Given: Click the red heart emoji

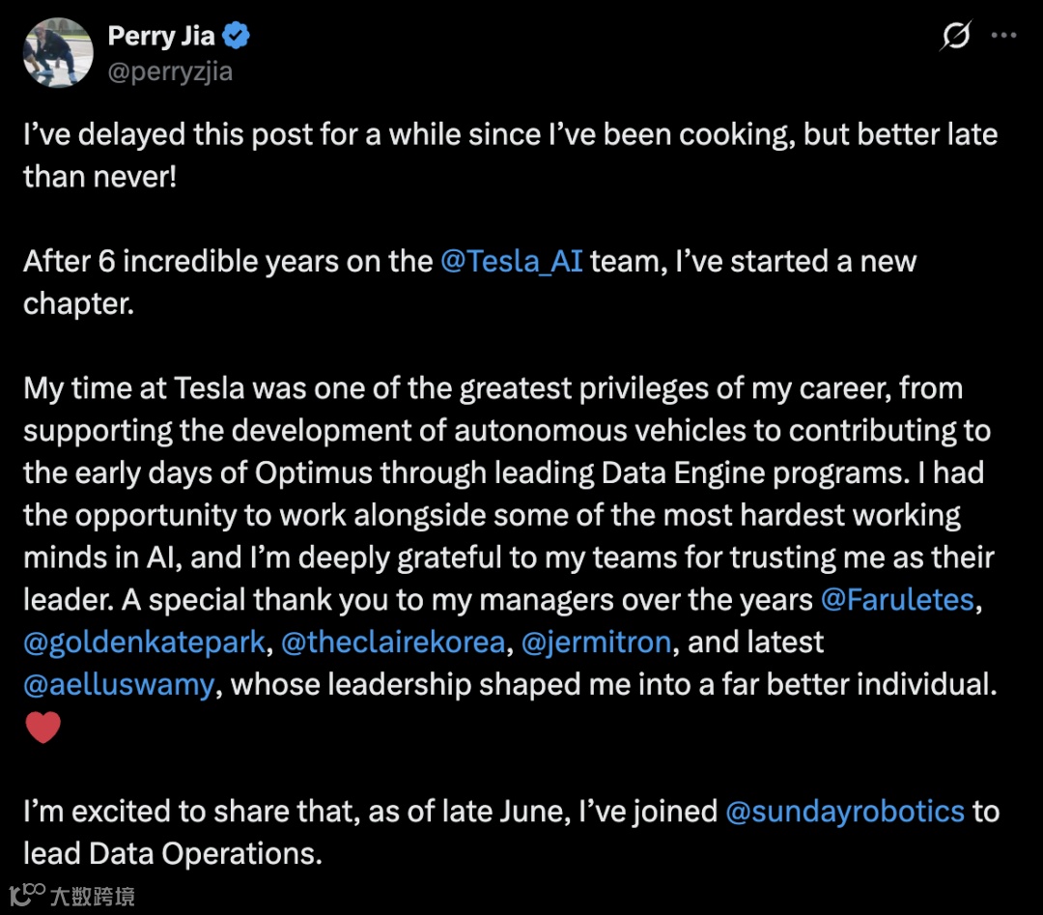Looking at the screenshot, I should (x=42, y=727).
